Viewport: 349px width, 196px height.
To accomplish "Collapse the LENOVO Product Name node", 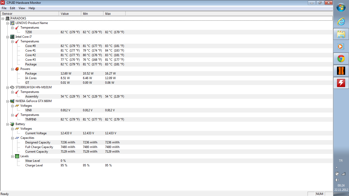I will (x=7, y=23).
